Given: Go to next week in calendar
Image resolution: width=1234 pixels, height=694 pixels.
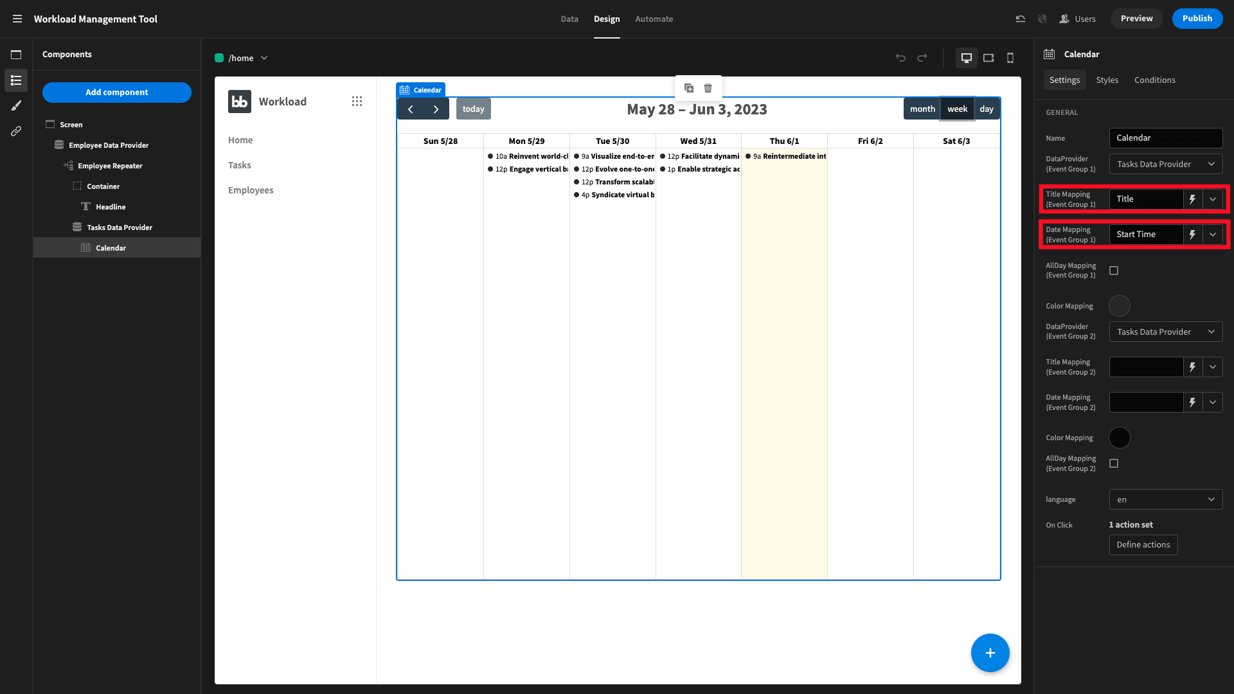Looking at the screenshot, I should (x=436, y=109).
